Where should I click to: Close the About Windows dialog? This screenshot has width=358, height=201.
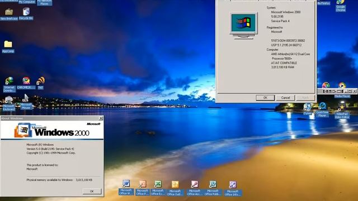click(101, 118)
